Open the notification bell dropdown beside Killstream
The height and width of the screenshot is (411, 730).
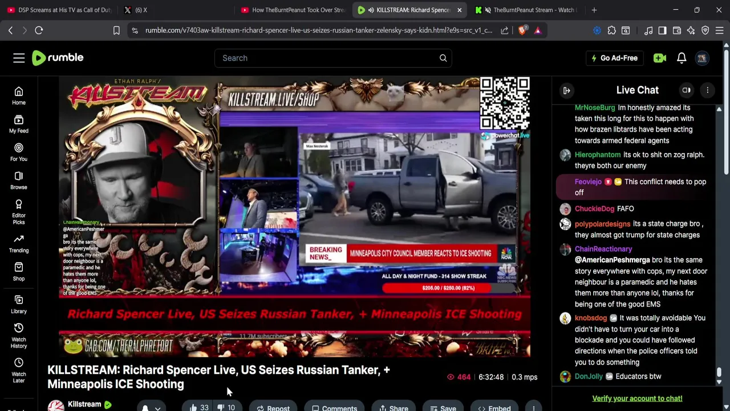151,408
